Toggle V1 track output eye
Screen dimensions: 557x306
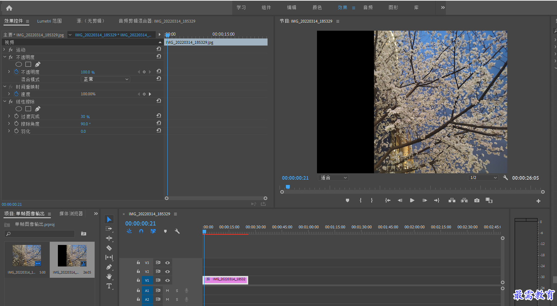[167, 280]
